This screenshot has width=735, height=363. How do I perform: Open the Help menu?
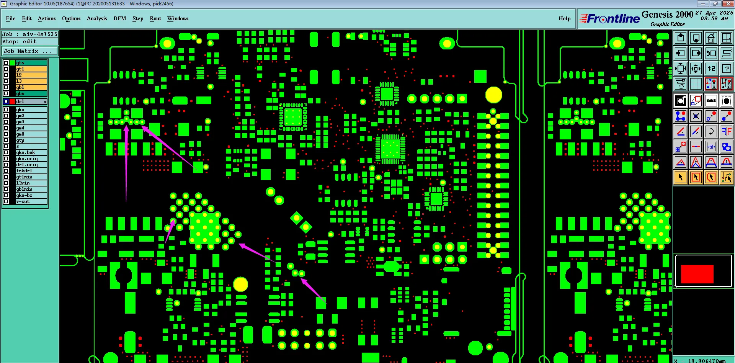564,18
